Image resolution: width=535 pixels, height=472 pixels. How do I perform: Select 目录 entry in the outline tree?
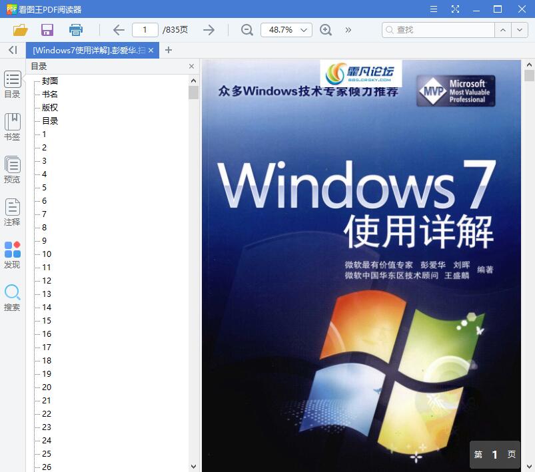[50, 120]
